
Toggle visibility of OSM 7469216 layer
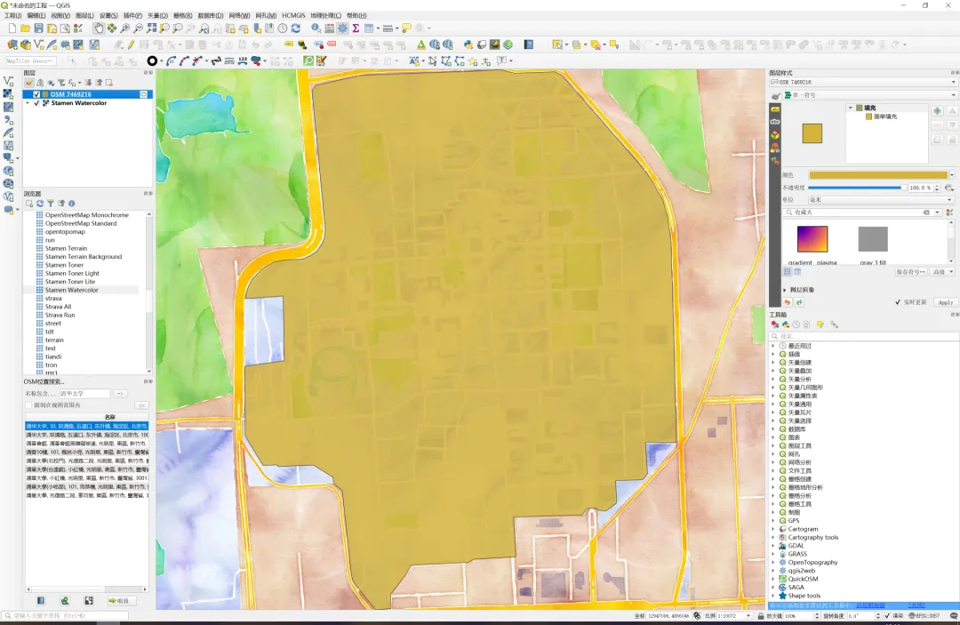tap(36, 94)
